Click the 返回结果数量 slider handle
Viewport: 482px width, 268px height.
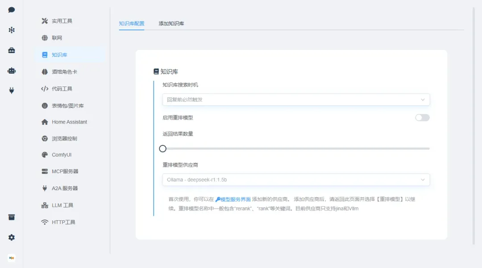click(163, 148)
